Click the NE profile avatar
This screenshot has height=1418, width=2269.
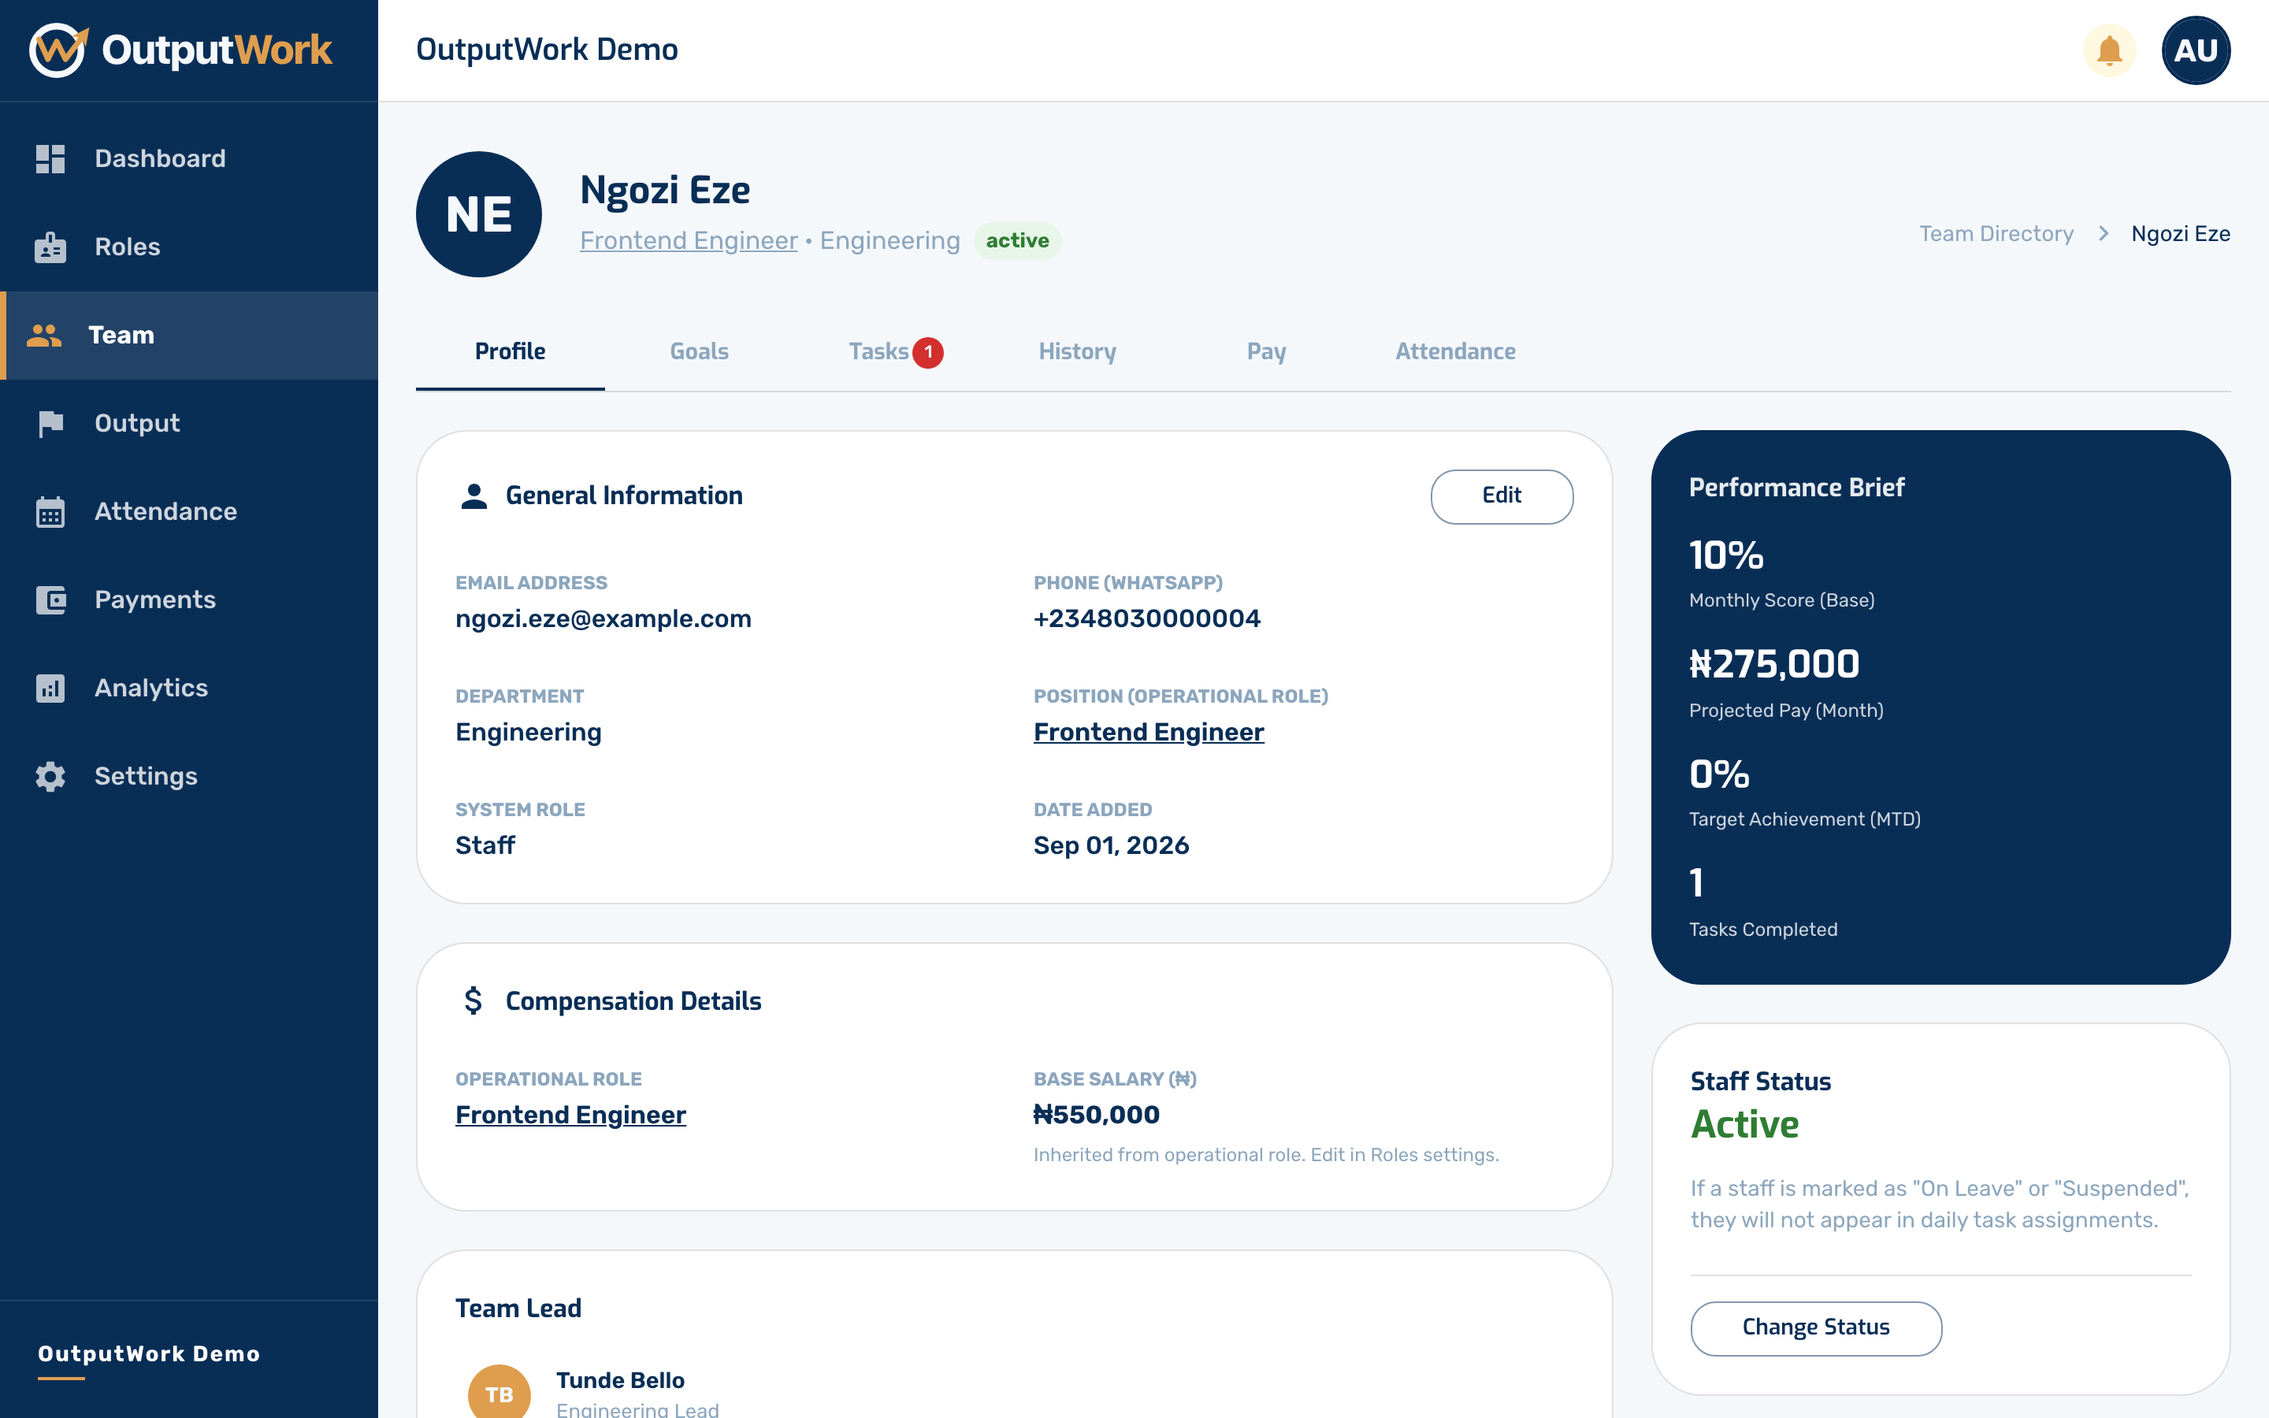coord(478,213)
